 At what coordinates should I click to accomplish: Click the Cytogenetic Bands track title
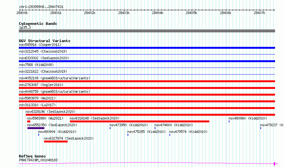38,24
